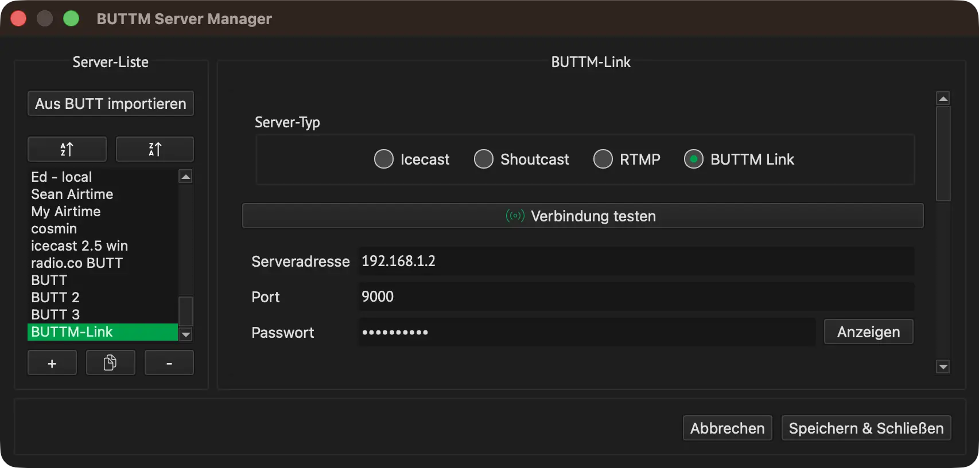
Task: Click the settings panel scrollbar thumb
Action: coord(943,154)
